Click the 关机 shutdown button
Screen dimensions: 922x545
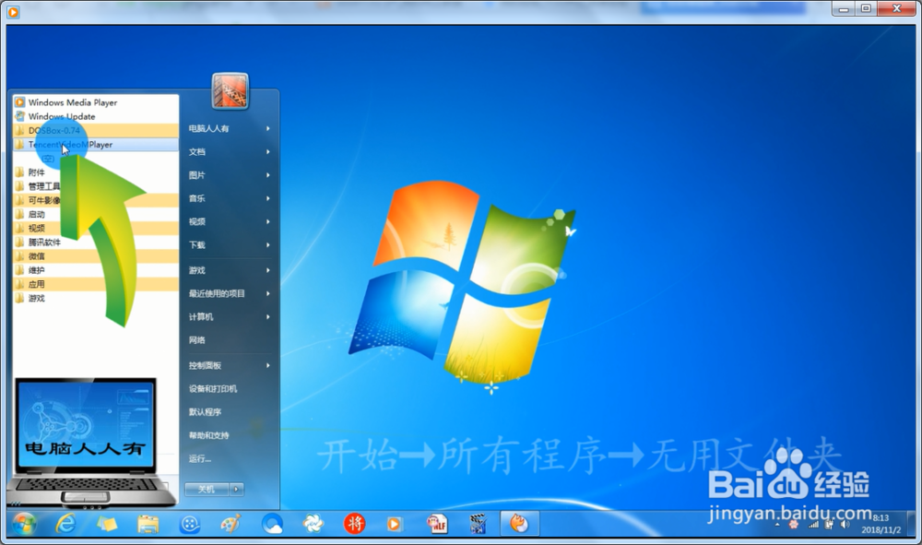(x=207, y=489)
